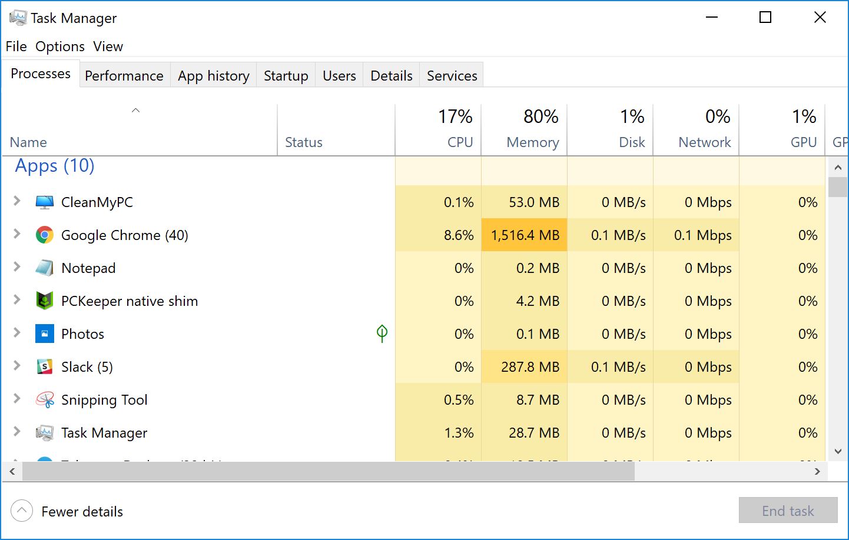Open the File menu
The width and height of the screenshot is (849, 540).
click(x=16, y=46)
